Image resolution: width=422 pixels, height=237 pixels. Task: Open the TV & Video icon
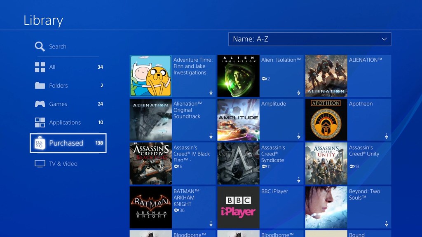(39, 163)
